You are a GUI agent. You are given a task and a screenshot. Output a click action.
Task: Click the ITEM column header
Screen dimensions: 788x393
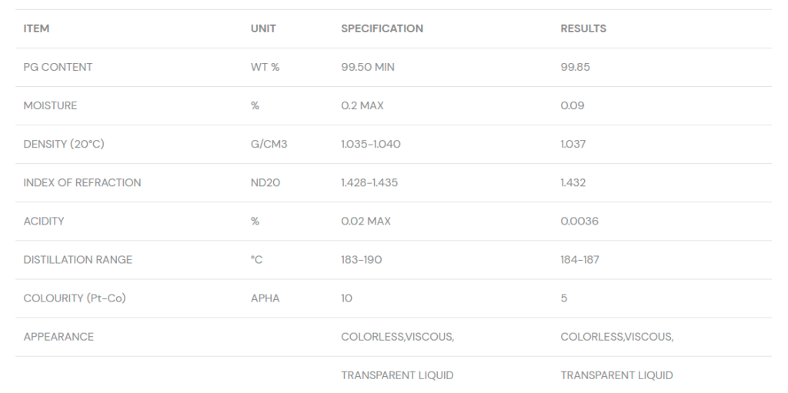click(x=36, y=28)
